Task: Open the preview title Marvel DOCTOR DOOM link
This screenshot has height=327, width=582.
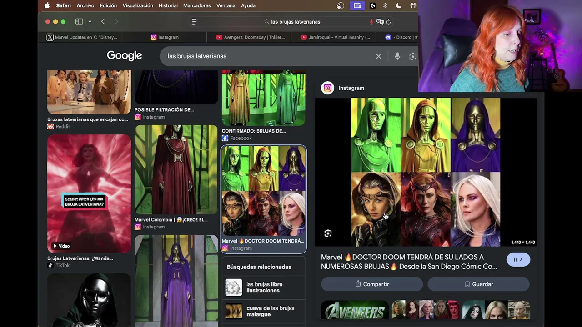Action: [409, 262]
